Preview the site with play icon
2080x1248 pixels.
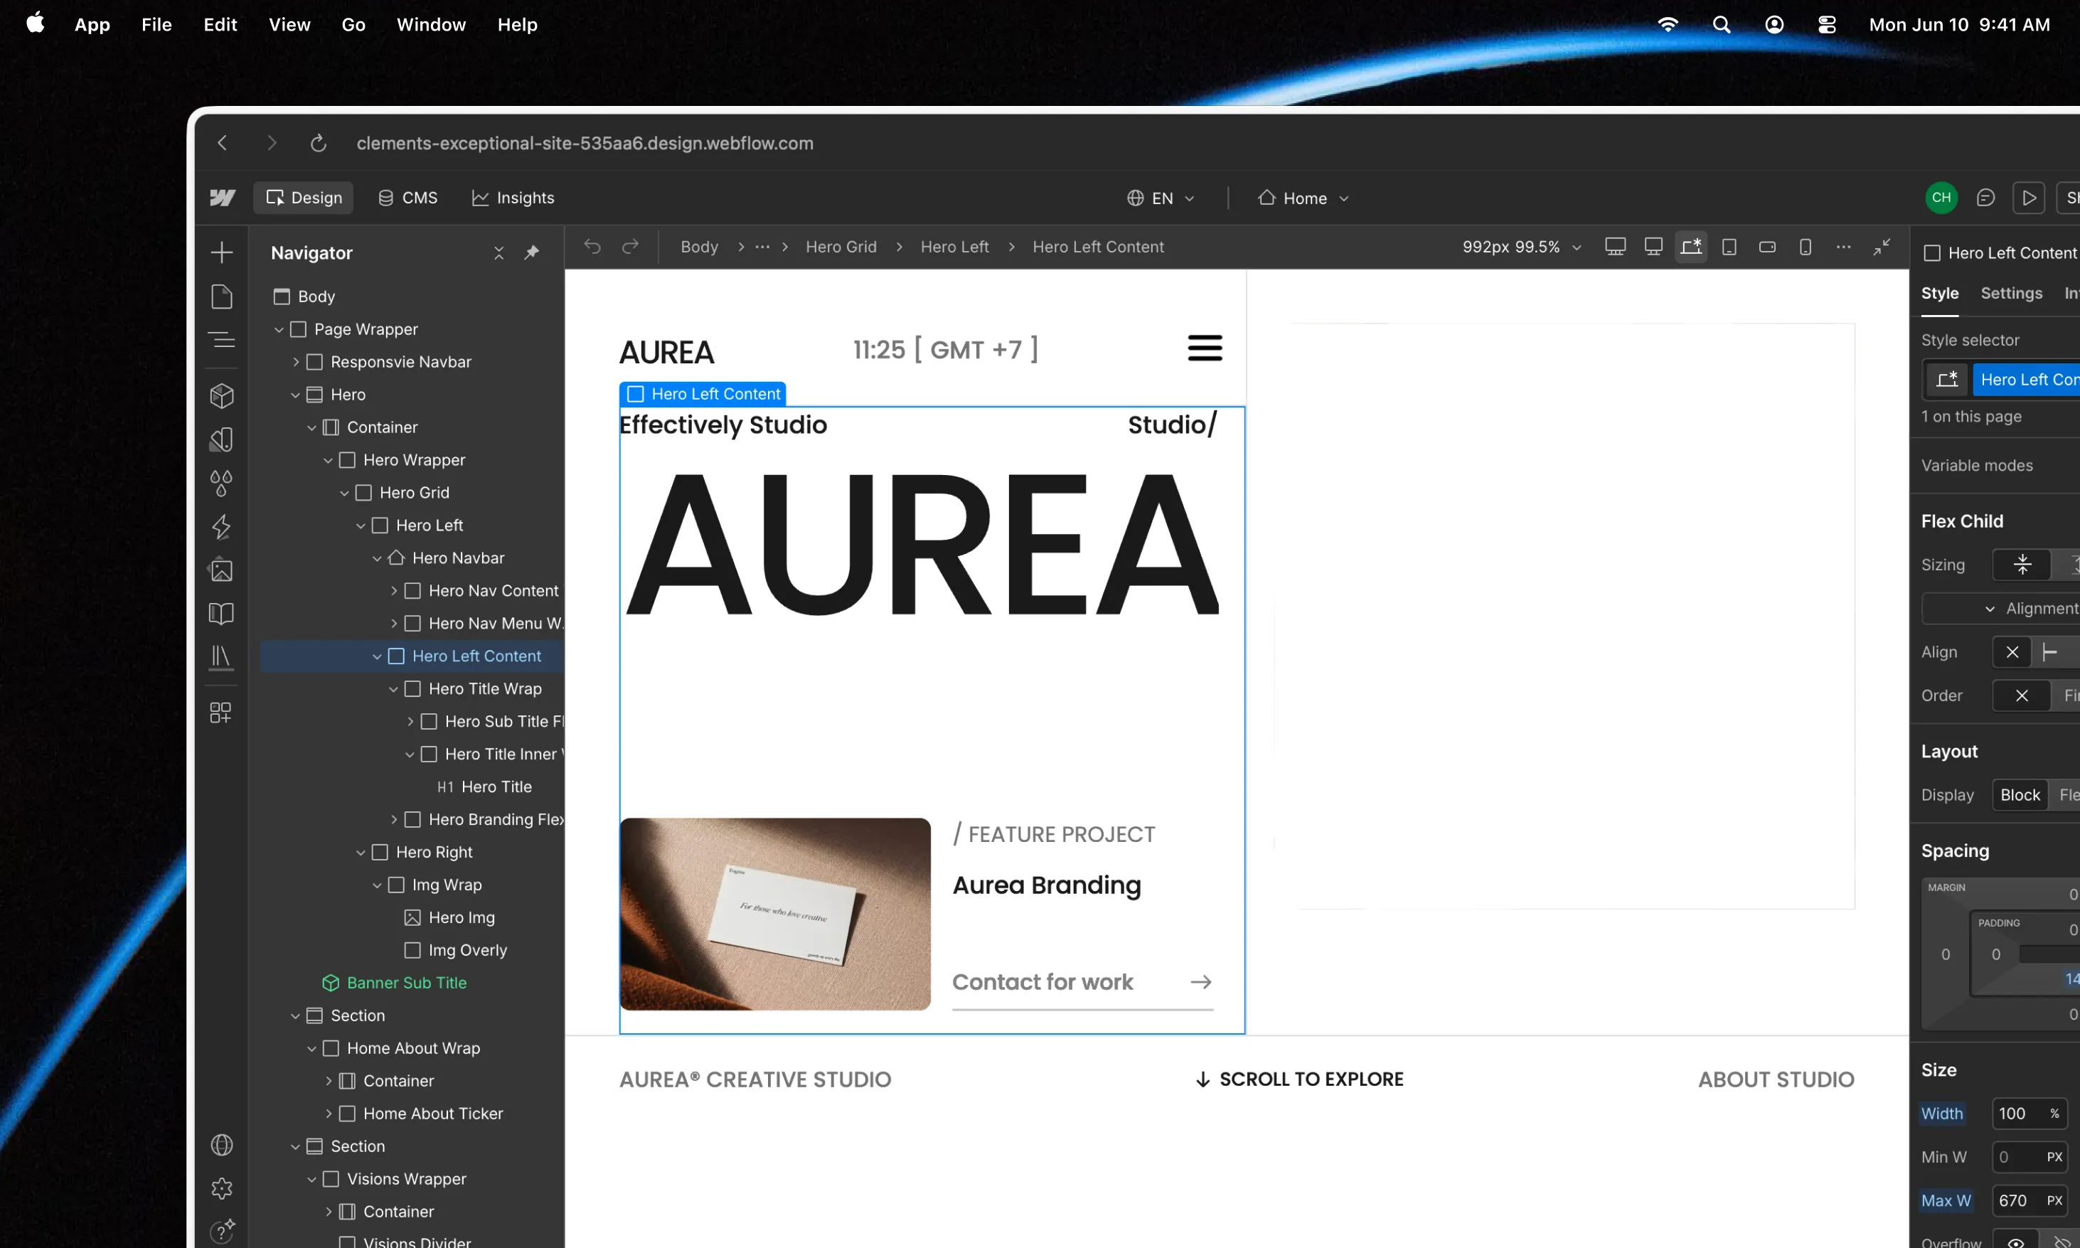2029,198
